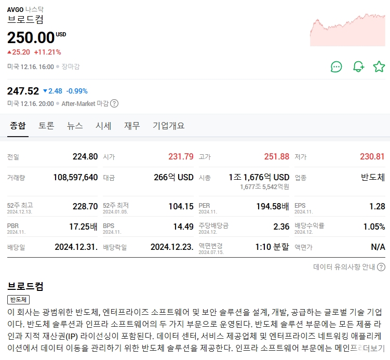Click the 시가 value 231.79
The image size is (390, 360).
181,156
